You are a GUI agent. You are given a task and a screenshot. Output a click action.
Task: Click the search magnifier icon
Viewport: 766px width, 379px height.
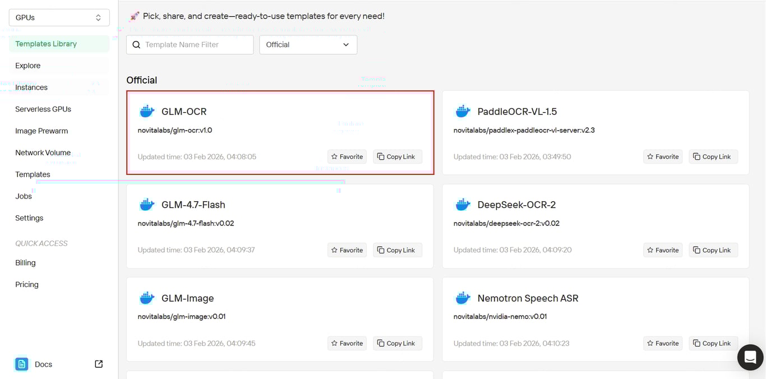(136, 45)
